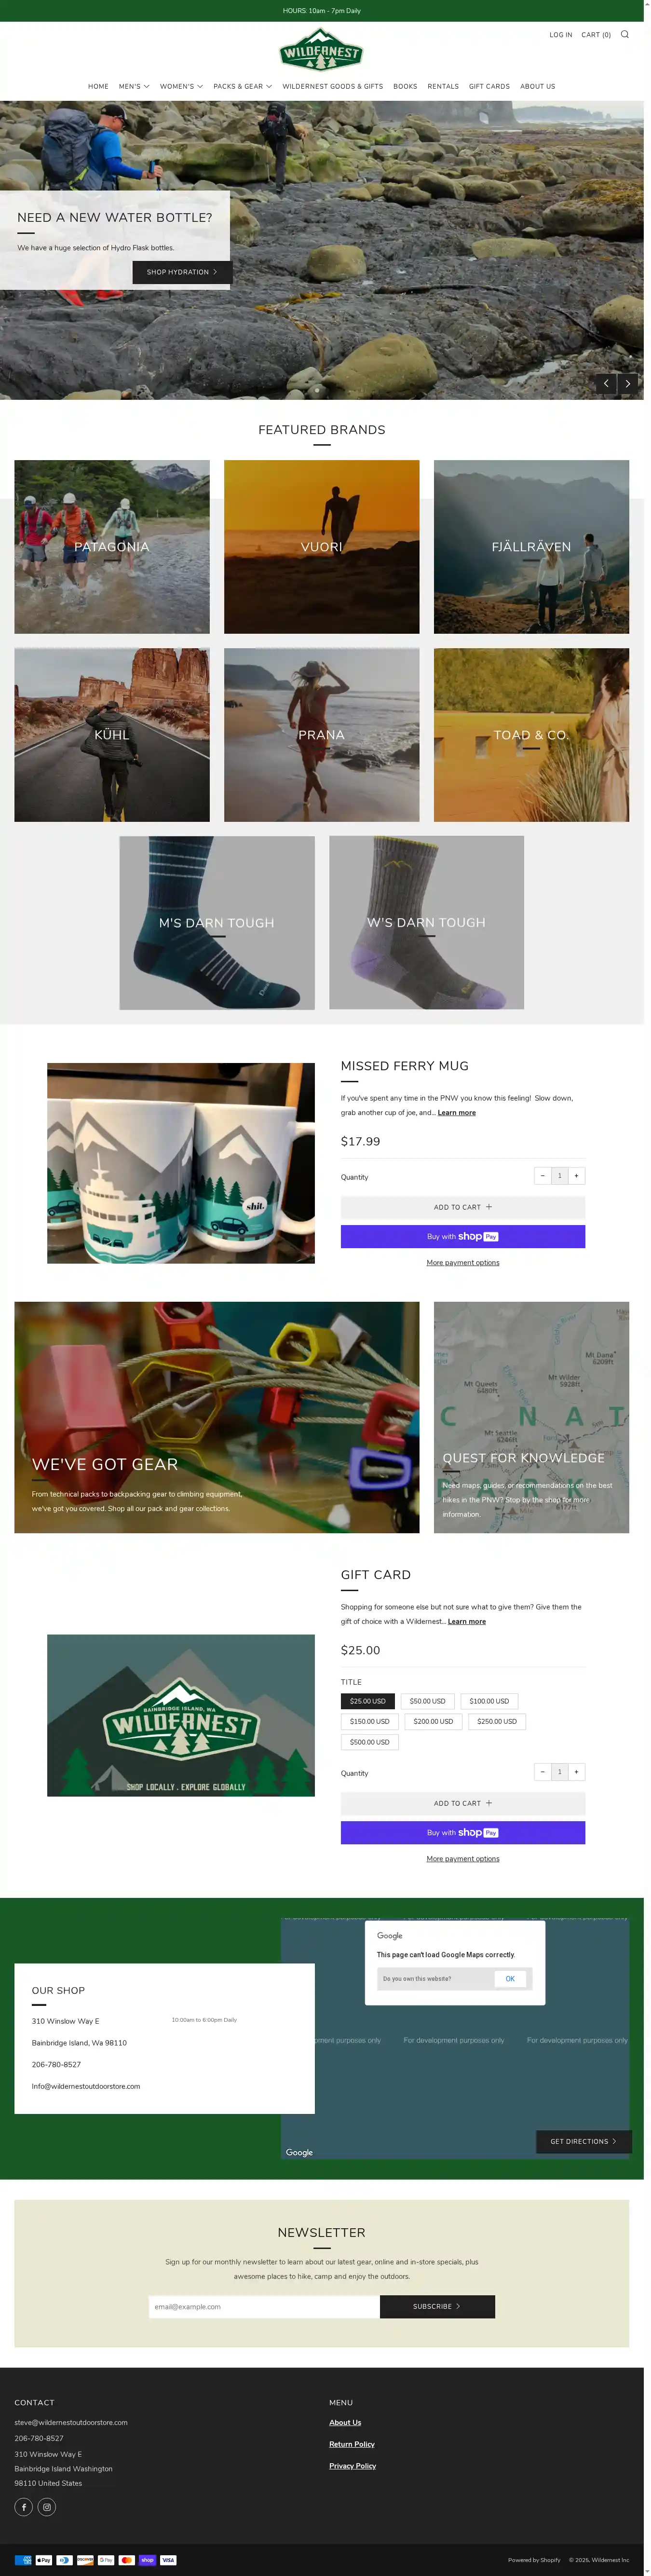Select the $100.00 USD gift card option
651x2576 pixels.
point(489,1700)
